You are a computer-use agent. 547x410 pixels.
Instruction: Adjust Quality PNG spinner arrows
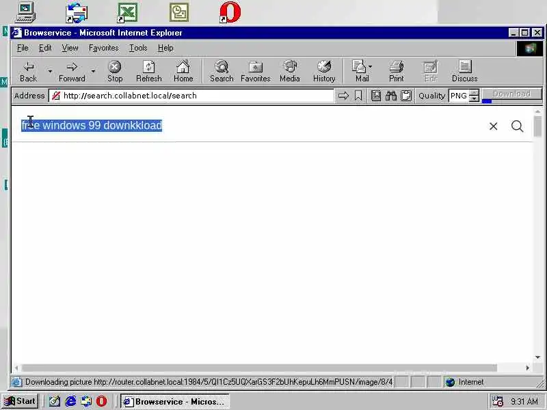coord(474,96)
